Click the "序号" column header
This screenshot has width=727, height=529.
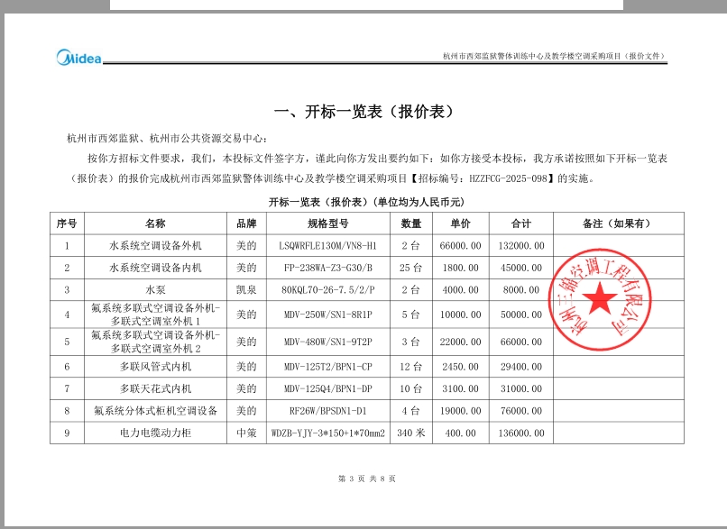click(x=67, y=223)
